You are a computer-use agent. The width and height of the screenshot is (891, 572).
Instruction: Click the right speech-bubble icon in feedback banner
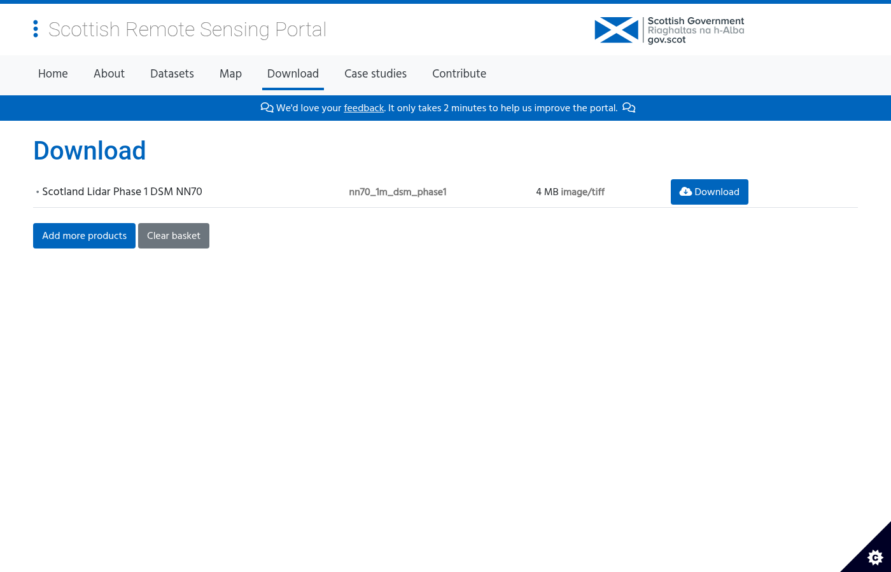pos(629,108)
